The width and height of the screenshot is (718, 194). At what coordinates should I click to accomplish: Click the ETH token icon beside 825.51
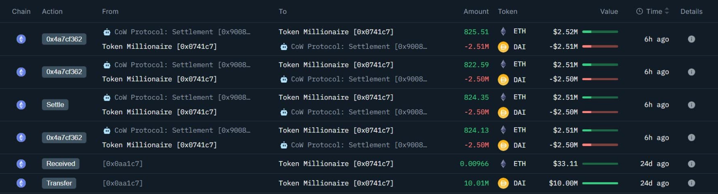503,31
